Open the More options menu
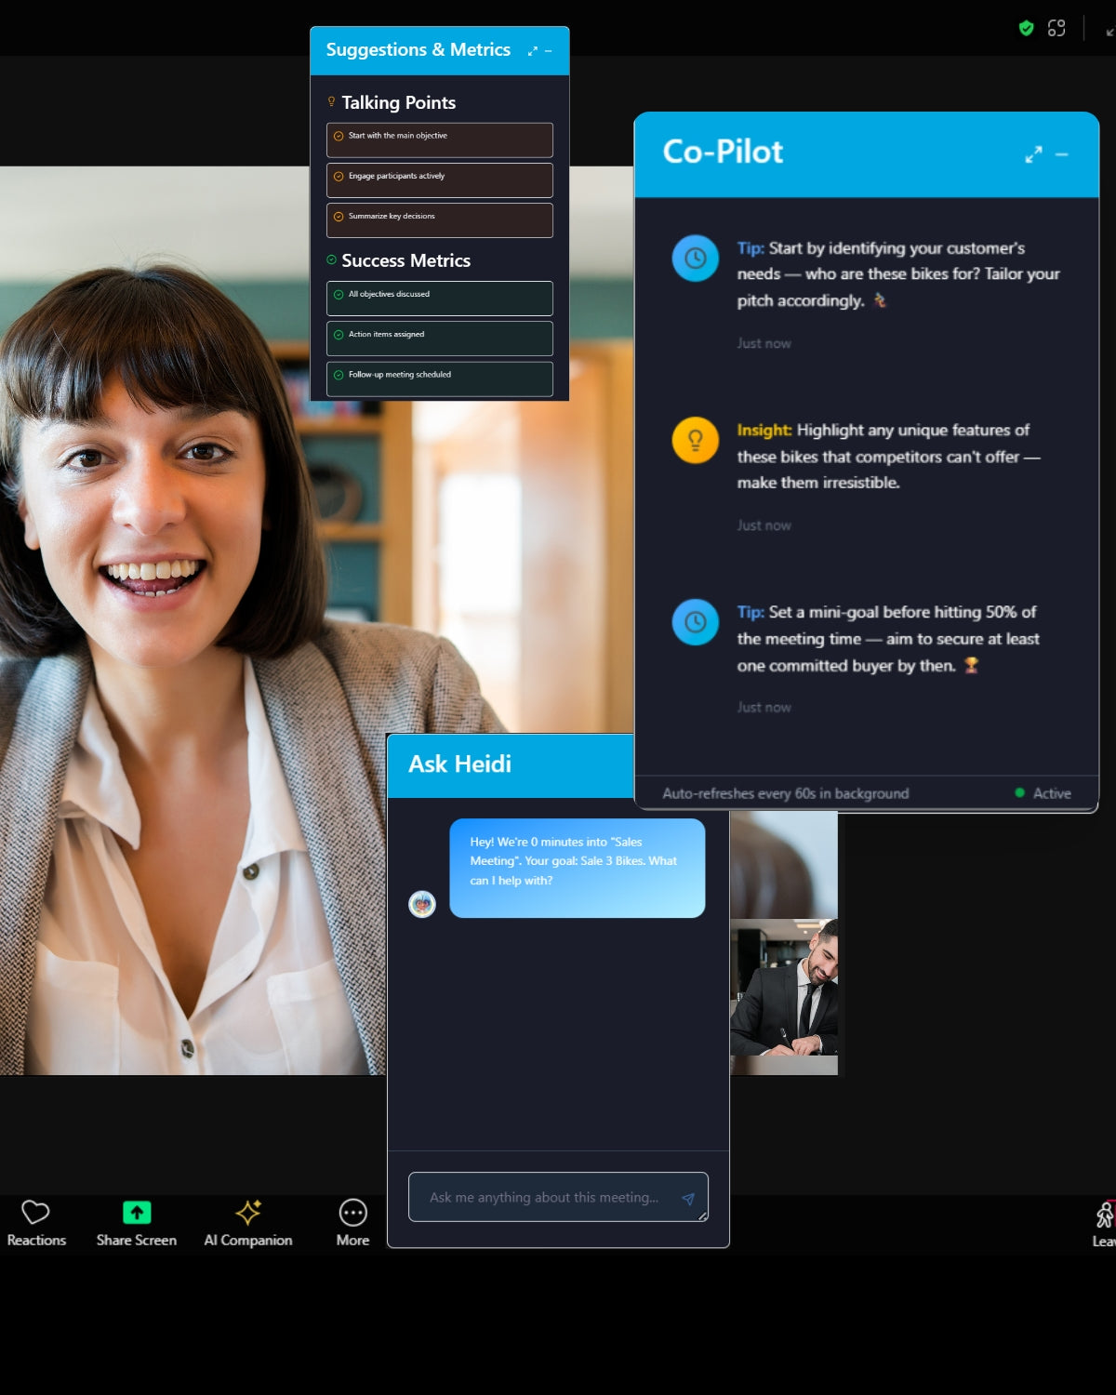 coord(353,1213)
